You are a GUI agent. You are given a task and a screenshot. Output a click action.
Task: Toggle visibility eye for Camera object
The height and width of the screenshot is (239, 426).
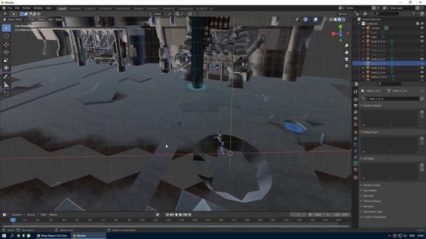(x=422, y=28)
